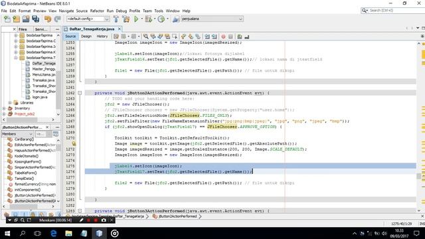Close the Daftar_TenagaKerja.java editor tab
425x239 pixels.
120,29
